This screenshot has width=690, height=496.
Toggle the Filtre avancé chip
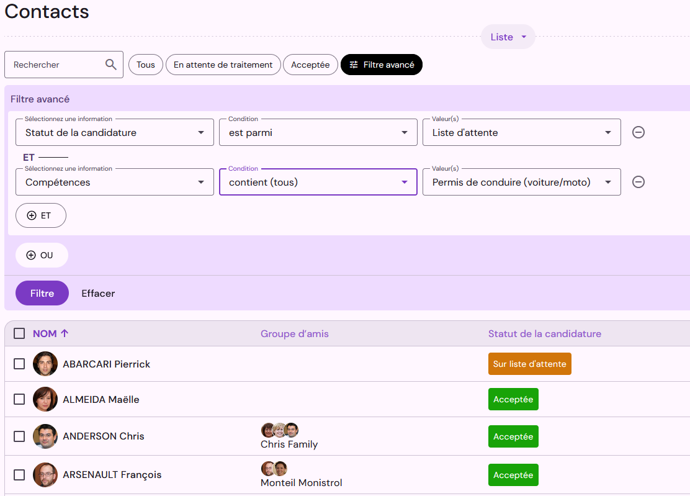click(x=382, y=65)
